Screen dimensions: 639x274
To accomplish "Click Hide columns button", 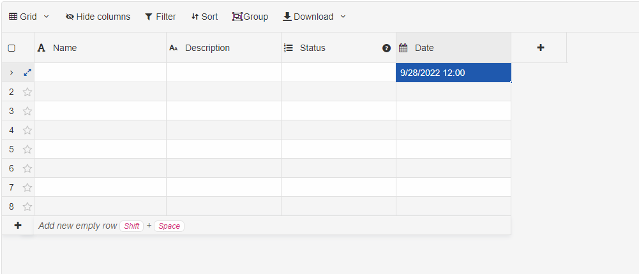I will (98, 17).
